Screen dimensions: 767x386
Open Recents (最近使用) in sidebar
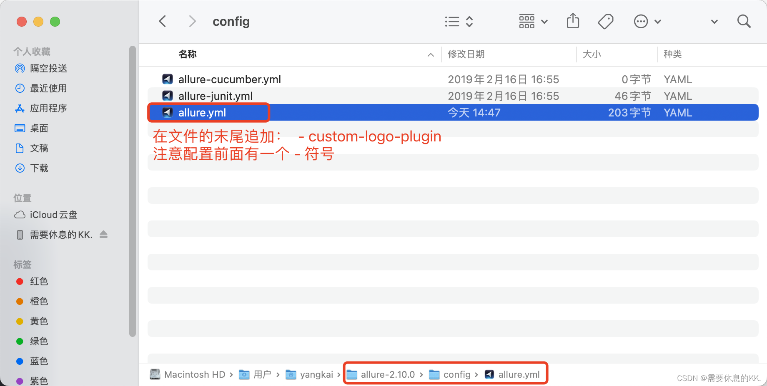pyautogui.click(x=41, y=88)
